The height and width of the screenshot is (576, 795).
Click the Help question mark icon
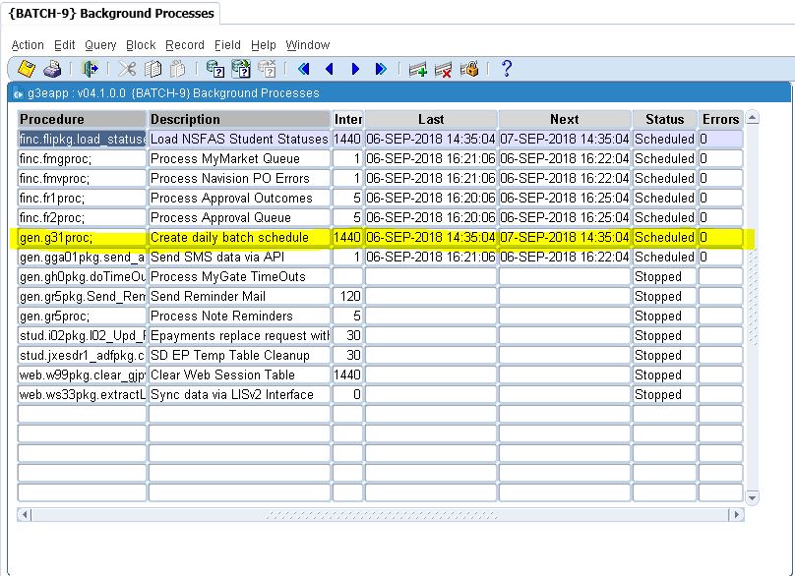pos(506,69)
